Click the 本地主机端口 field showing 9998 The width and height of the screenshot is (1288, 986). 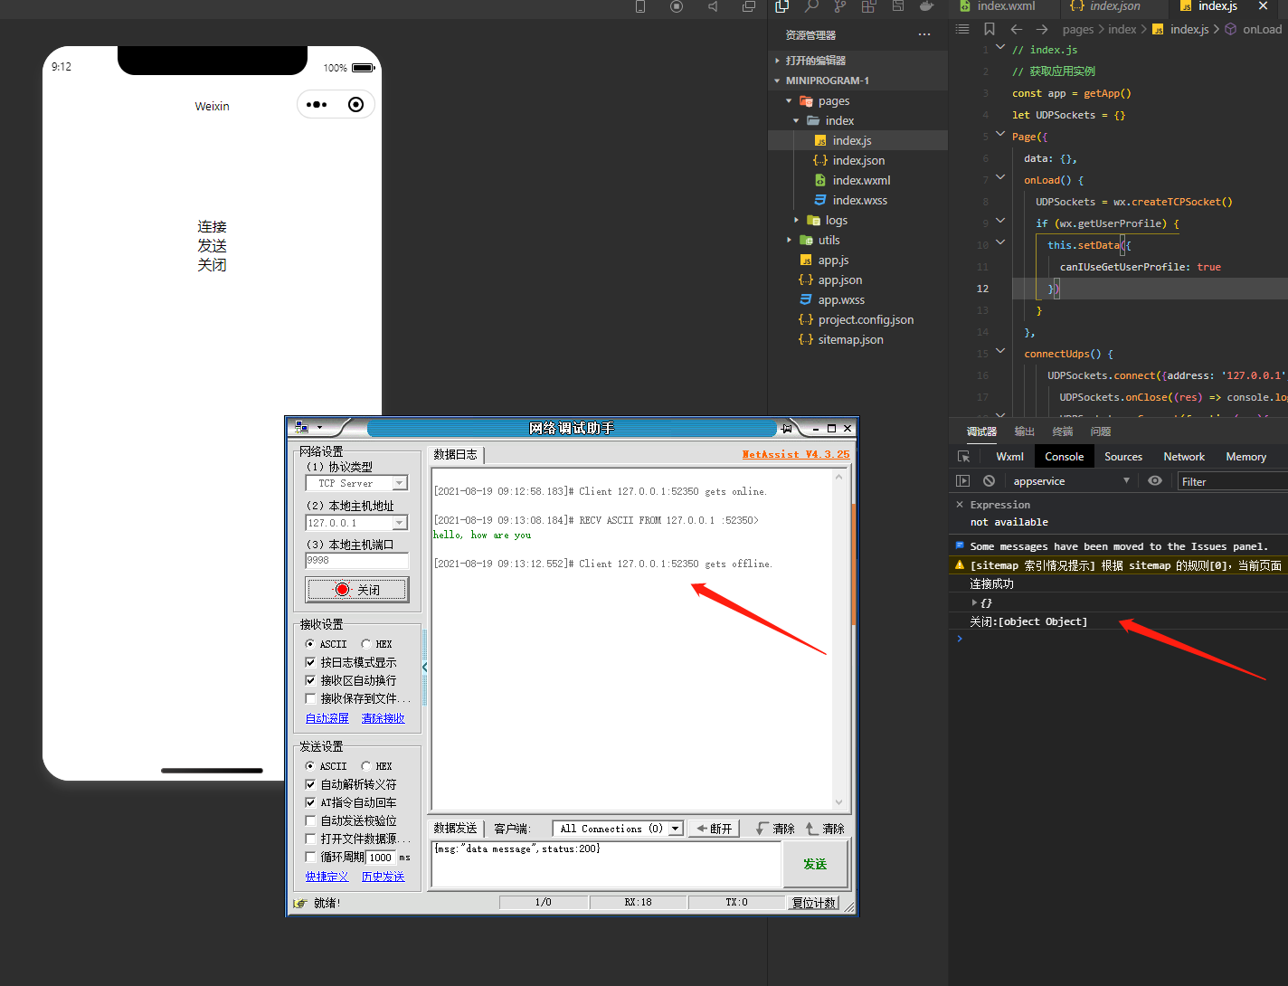click(357, 561)
